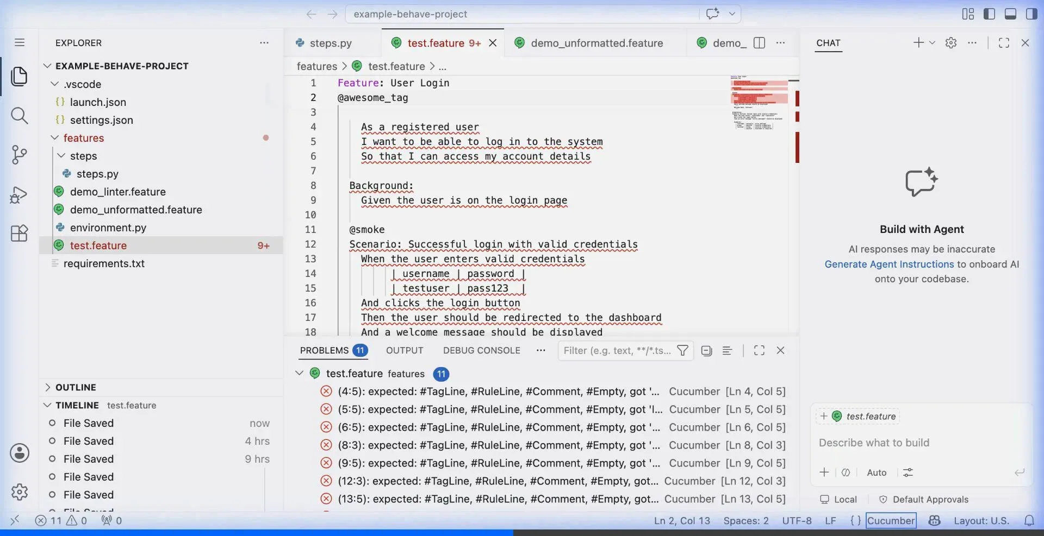Viewport: 1044px width, 536px height.
Task: Collapse the .vscode folder
Action: (x=54, y=84)
